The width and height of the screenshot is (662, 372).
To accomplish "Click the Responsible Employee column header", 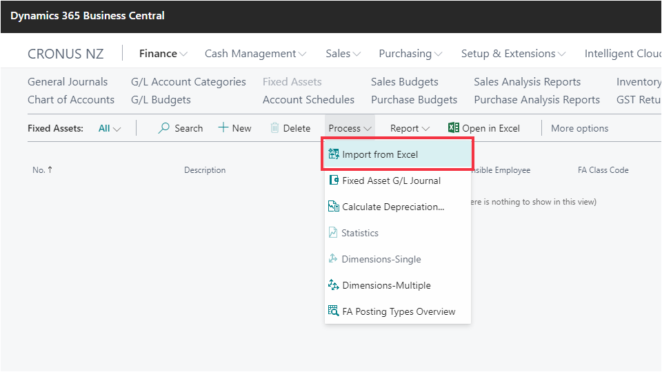I will [x=501, y=170].
